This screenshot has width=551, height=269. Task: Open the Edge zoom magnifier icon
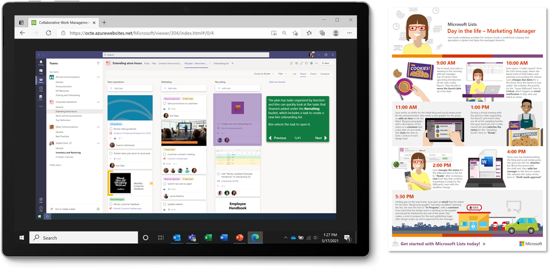pyautogui.click(x=284, y=33)
